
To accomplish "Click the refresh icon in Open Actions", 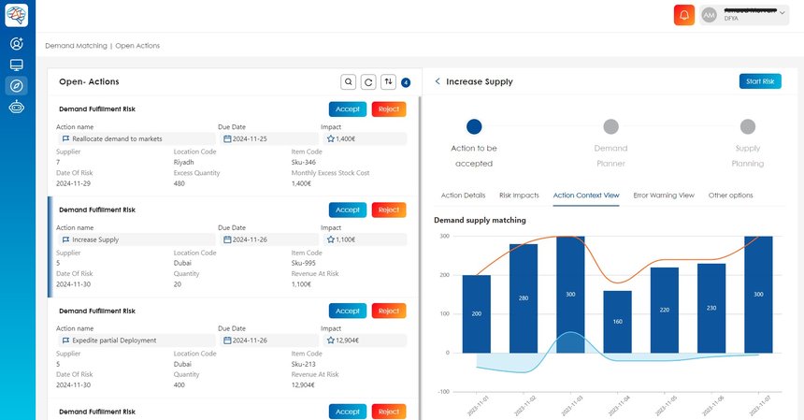I will point(368,81).
